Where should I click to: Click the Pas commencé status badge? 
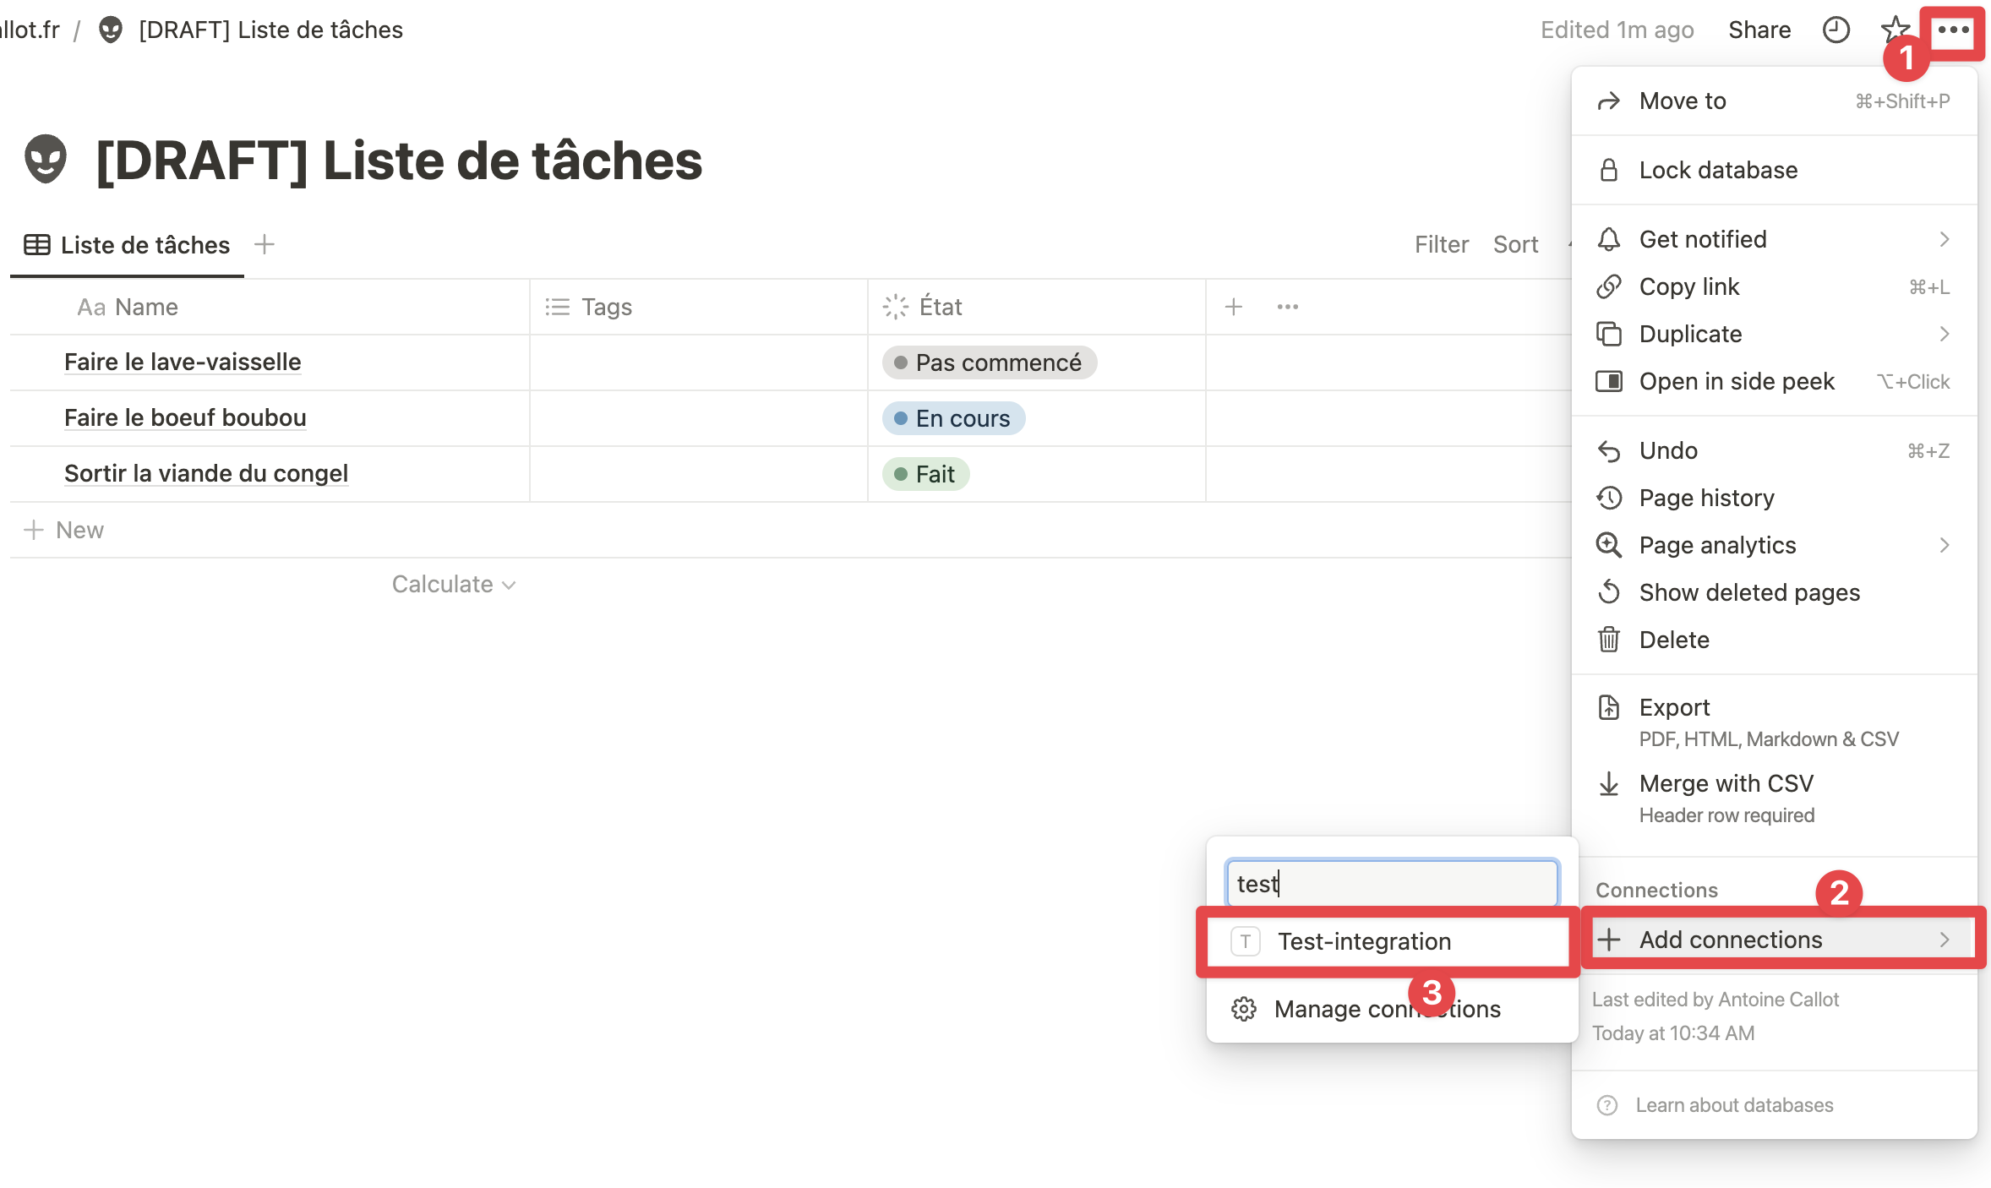click(x=989, y=362)
